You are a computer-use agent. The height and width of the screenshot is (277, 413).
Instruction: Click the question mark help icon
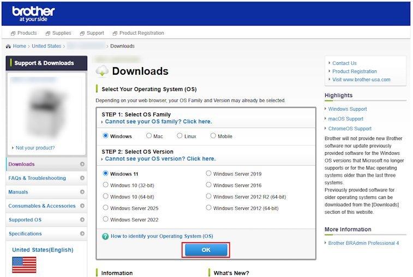pos(105,237)
